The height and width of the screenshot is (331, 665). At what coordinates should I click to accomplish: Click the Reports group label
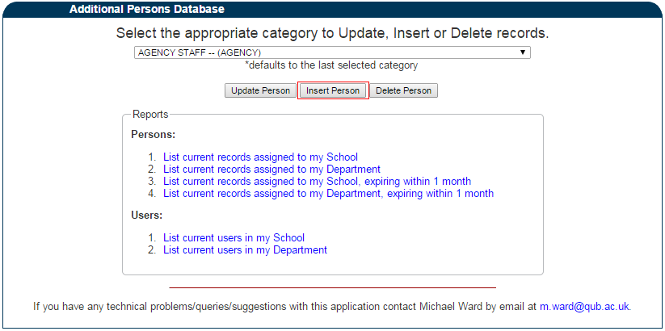[150, 115]
